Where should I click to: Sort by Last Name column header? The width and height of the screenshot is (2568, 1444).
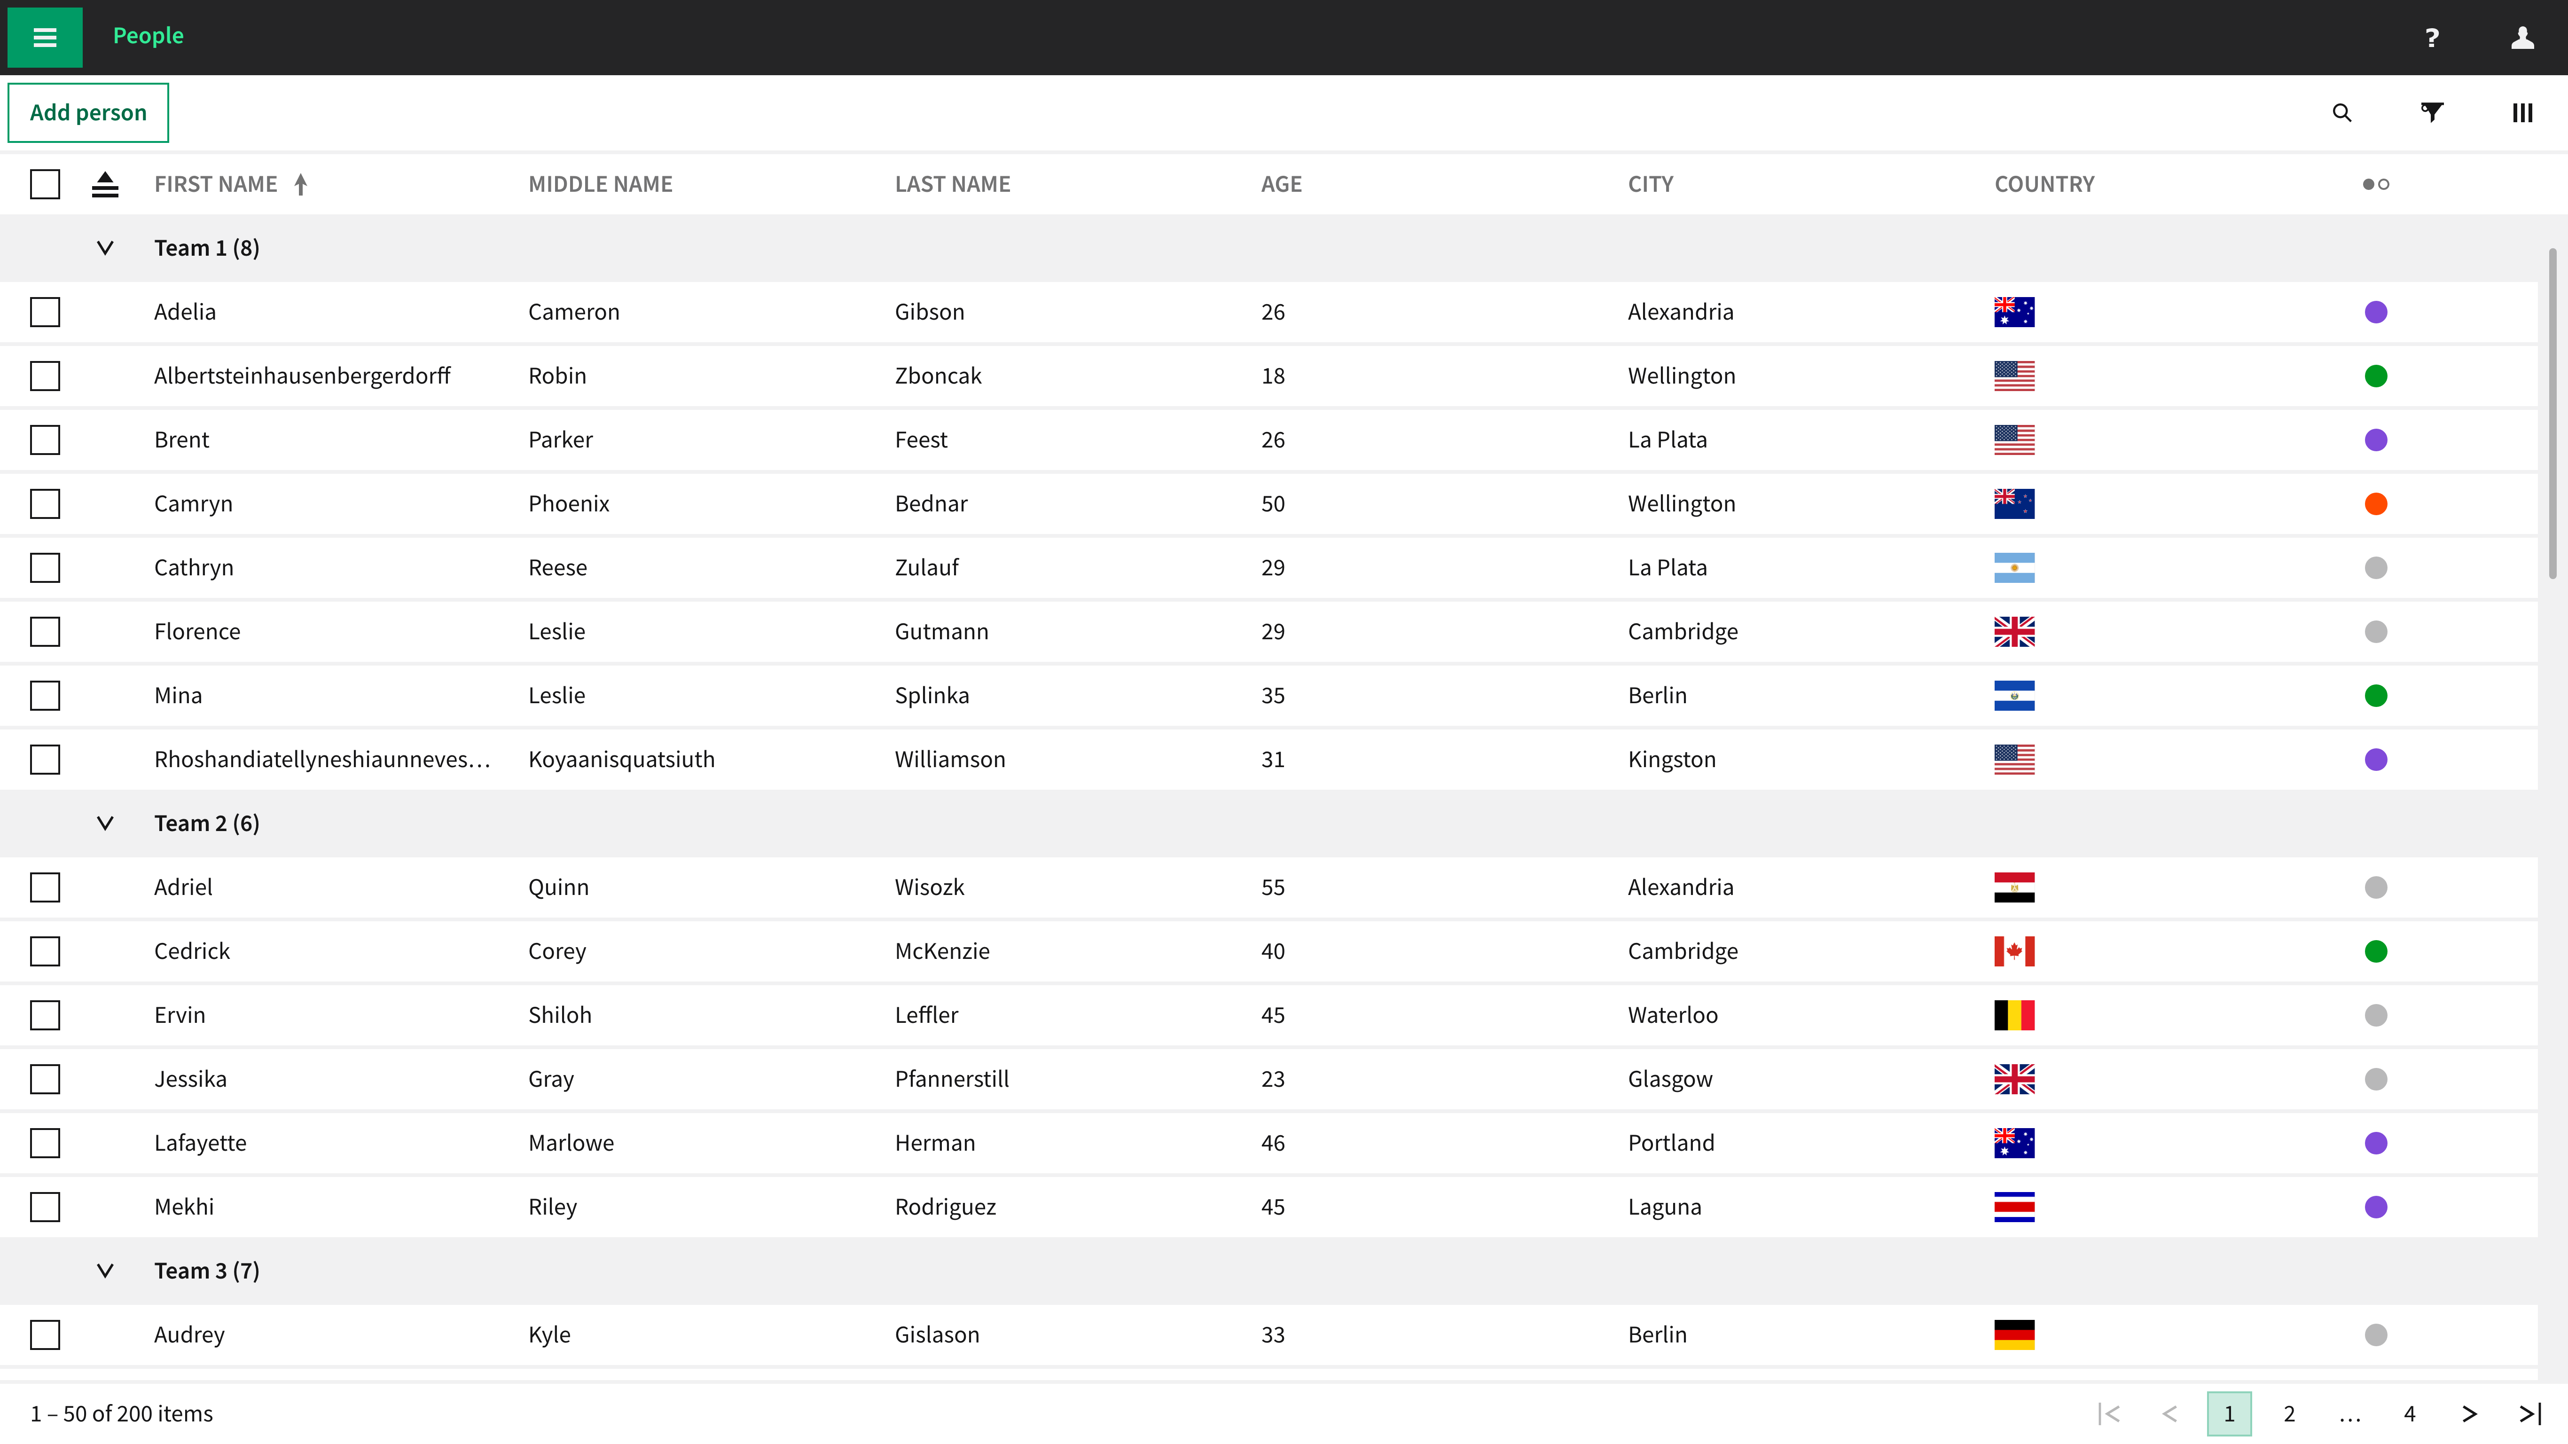pos(952,184)
